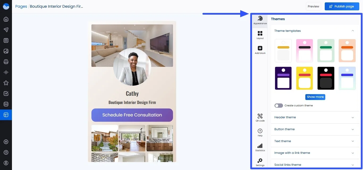Open page Settings gear icon

click(260, 162)
